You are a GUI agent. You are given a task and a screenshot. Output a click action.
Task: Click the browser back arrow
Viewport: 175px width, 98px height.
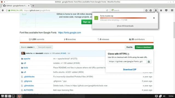coord(3,10)
